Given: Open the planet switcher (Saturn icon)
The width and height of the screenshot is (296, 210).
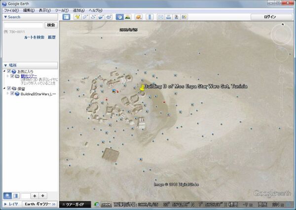Looking at the screenshot, I should pyautogui.click(x=139, y=17).
